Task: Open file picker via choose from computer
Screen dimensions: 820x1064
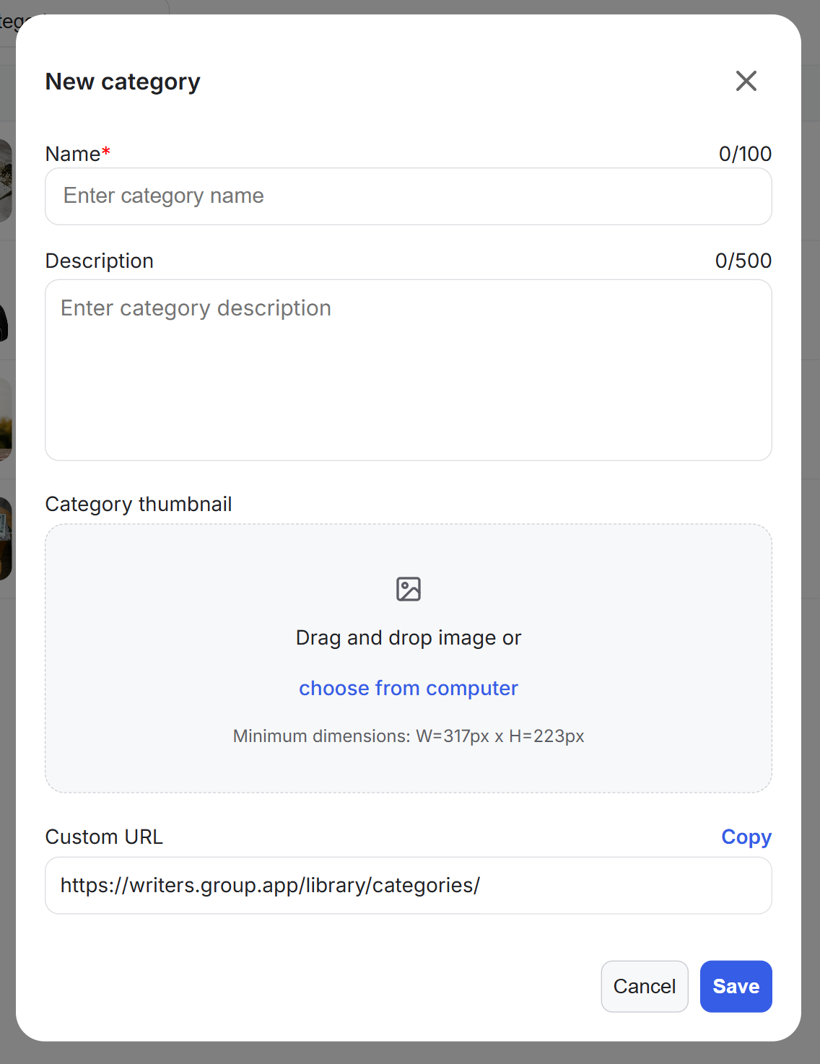Action: click(409, 689)
